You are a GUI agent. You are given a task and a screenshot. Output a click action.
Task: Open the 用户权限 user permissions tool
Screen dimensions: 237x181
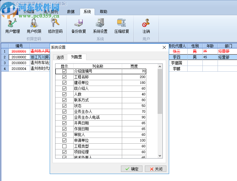34,26
